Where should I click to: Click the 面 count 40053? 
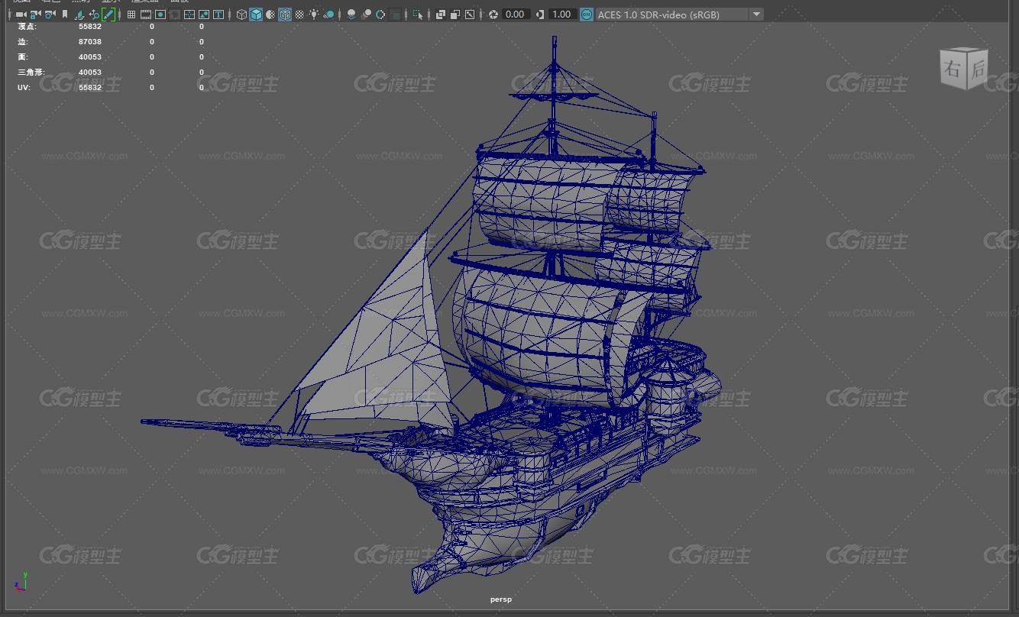[90, 57]
